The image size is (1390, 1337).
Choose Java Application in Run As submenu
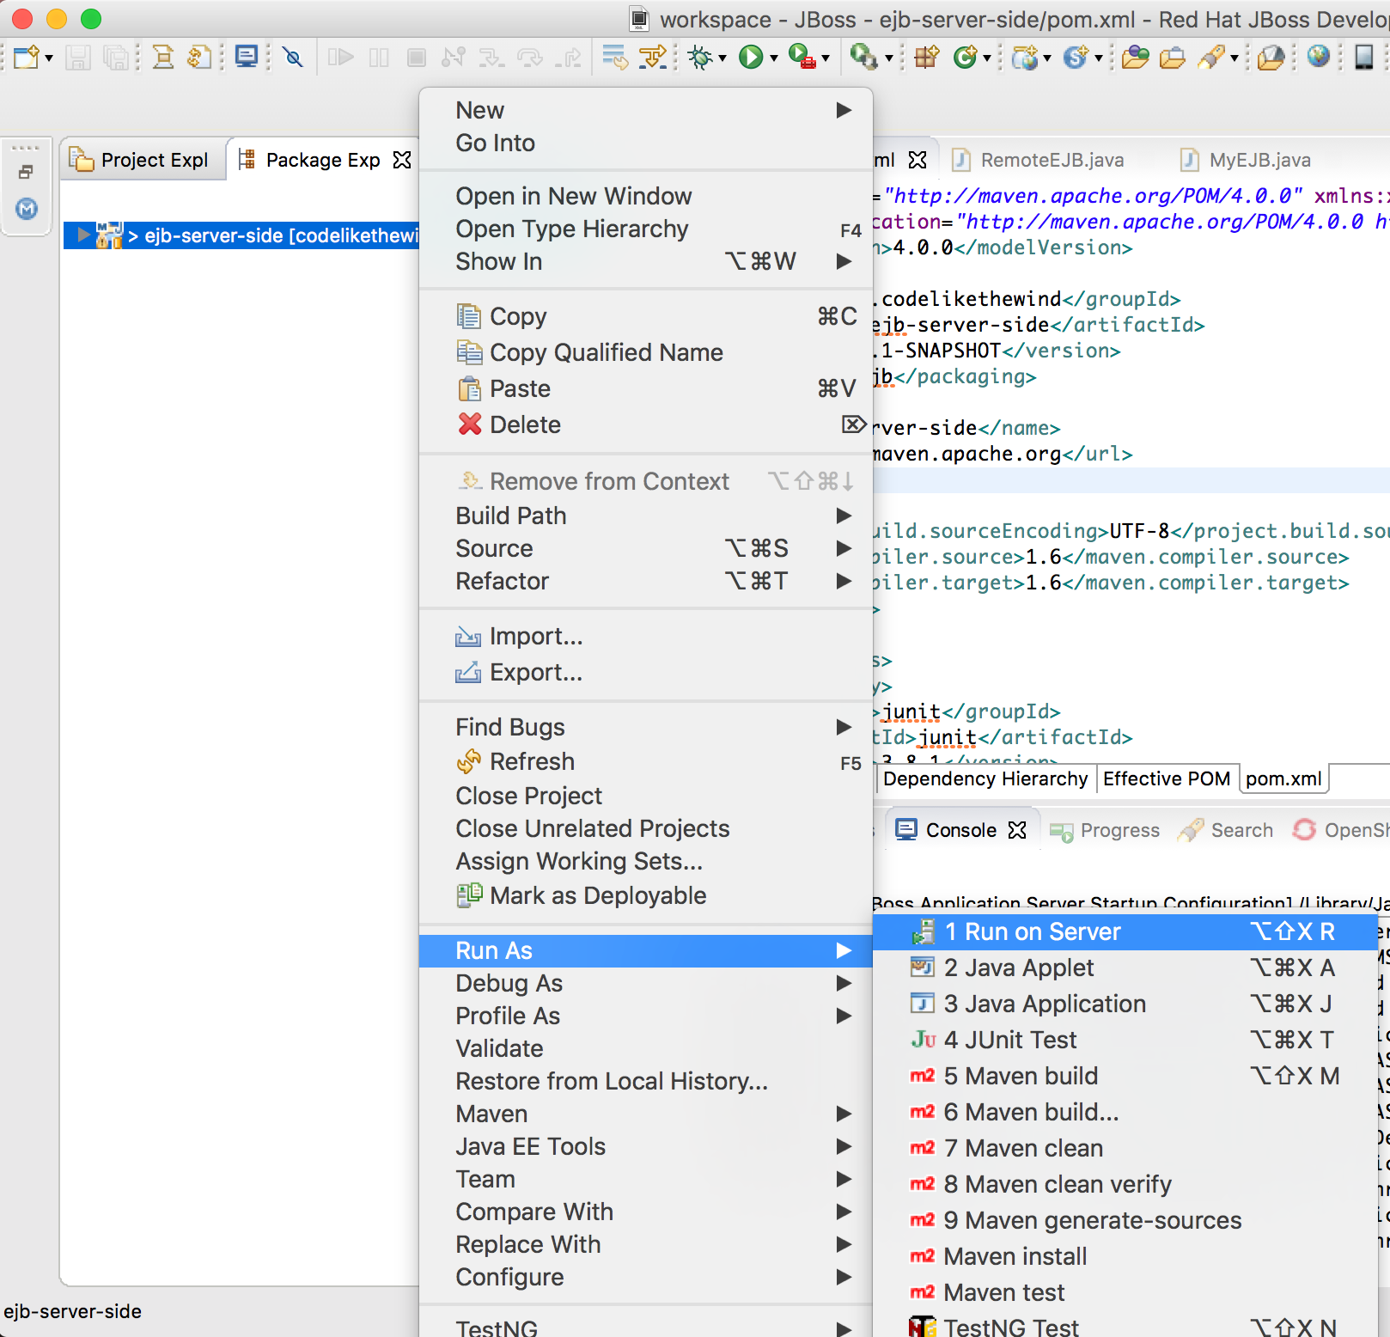tap(1125, 1004)
